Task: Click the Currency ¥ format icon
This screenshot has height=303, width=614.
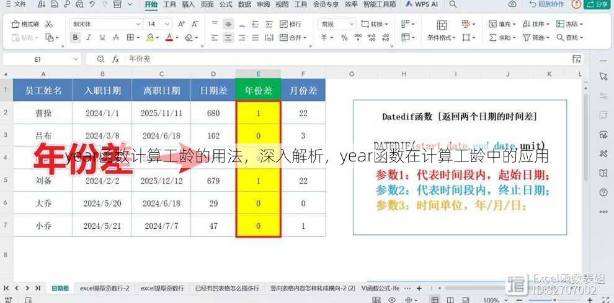Action: (x=324, y=38)
